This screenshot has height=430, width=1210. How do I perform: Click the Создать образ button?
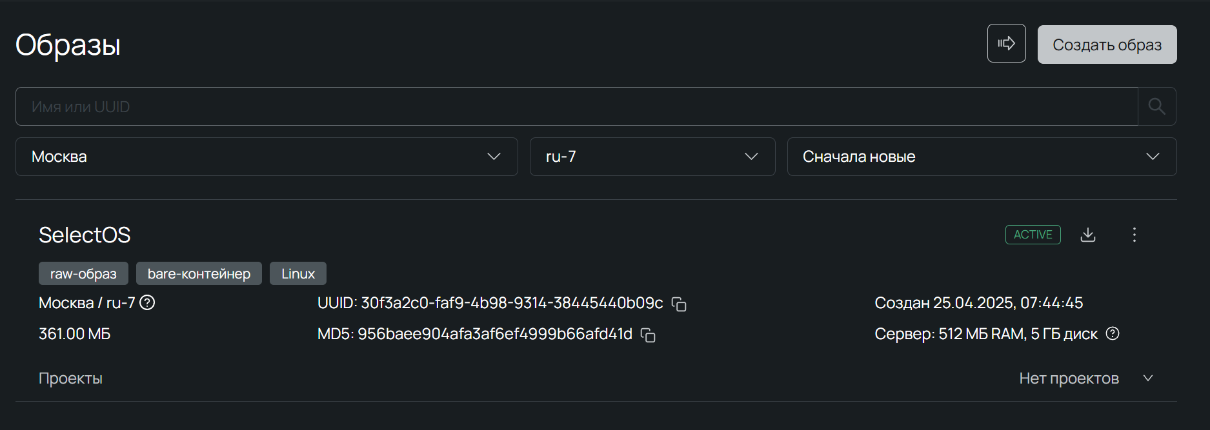coord(1107,44)
